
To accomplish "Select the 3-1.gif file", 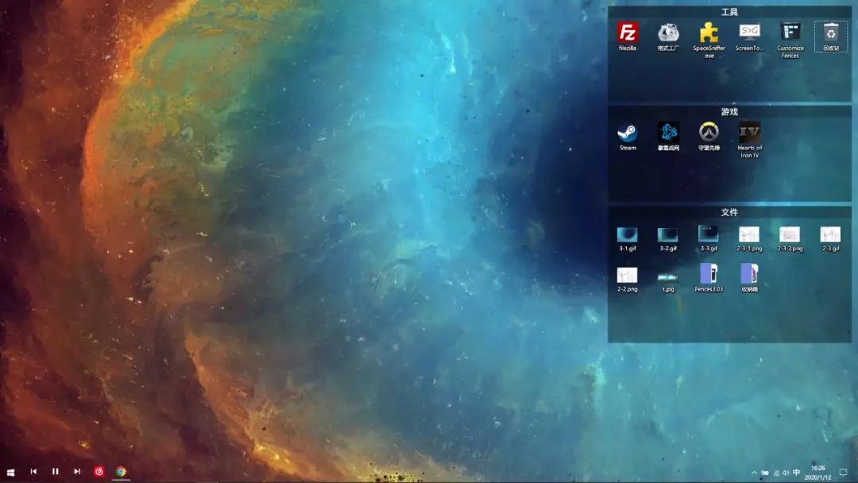I will click(628, 234).
